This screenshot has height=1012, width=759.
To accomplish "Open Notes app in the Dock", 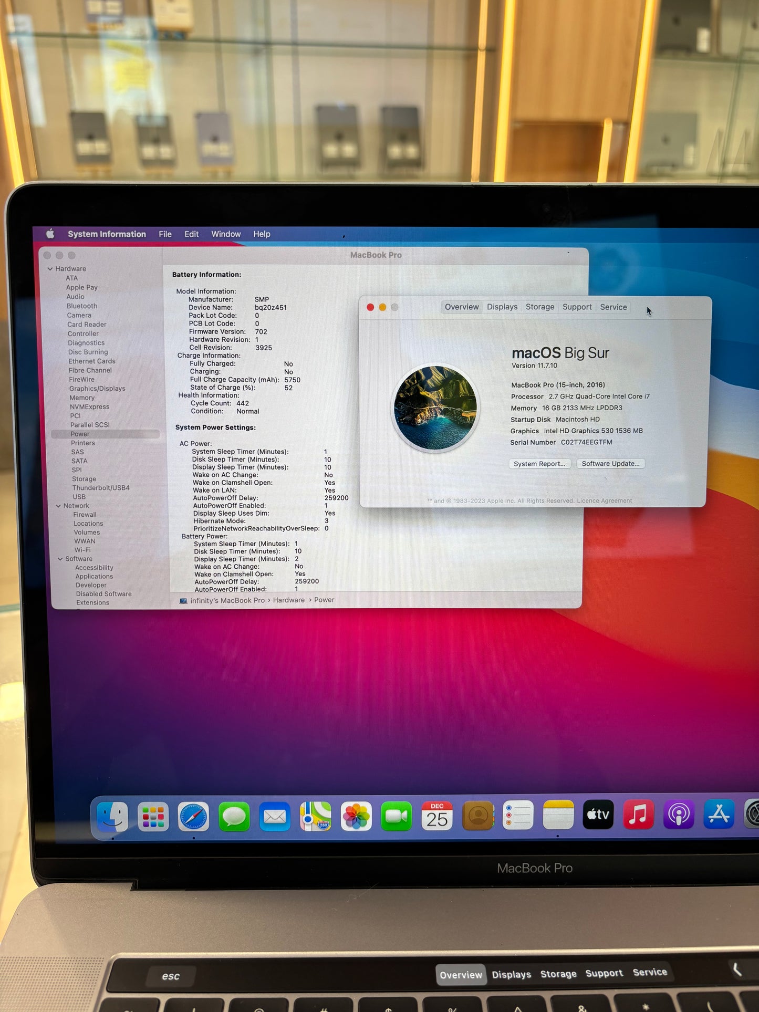I will [x=558, y=815].
